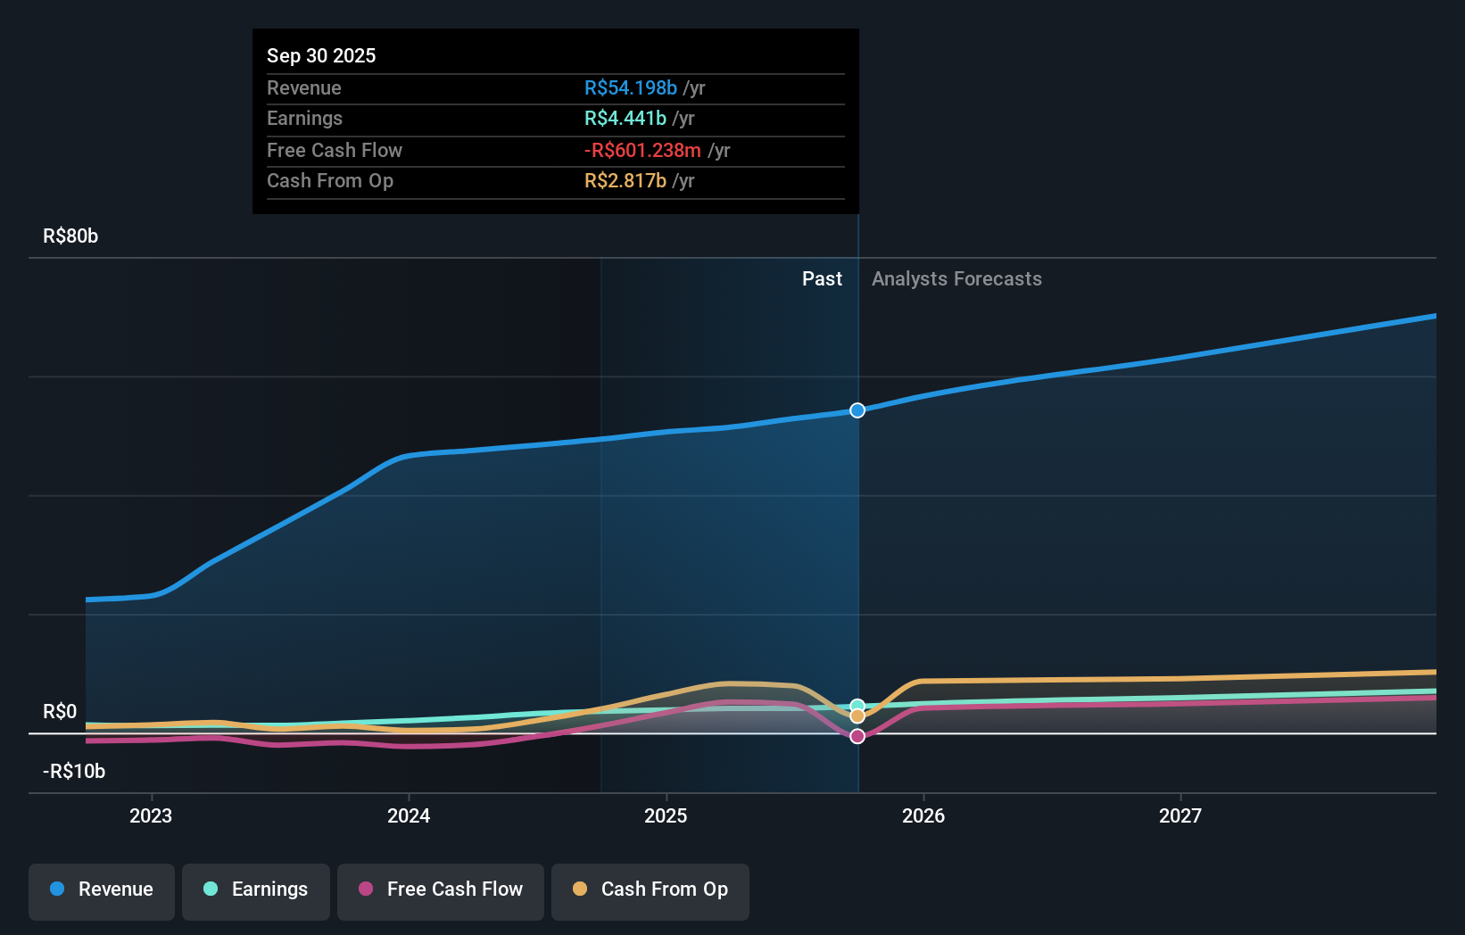This screenshot has height=935, width=1465.
Task: Toggle the Revenue series visibility
Action: tap(101, 891)
